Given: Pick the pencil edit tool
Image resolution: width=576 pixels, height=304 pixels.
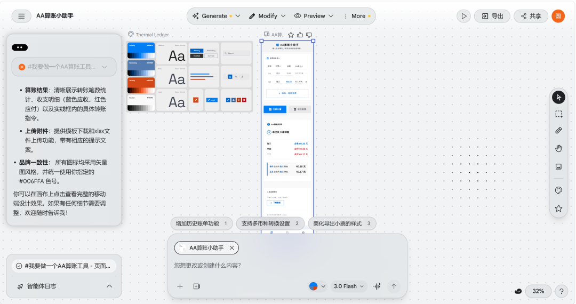Looking at the screenshot, I should tap(558, 130).
